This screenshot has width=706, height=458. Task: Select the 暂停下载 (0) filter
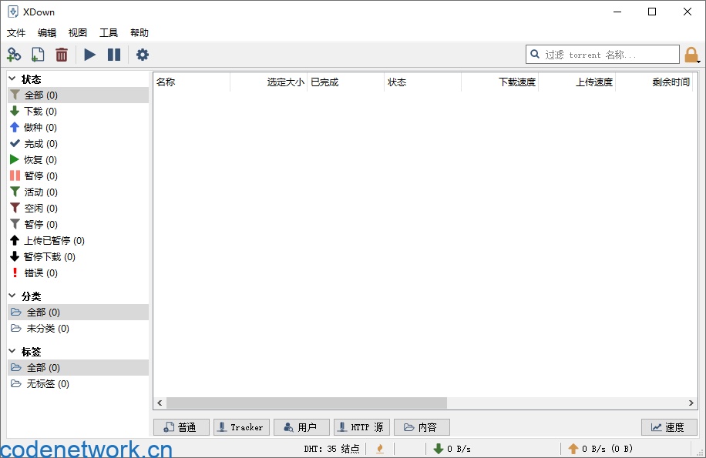(x=79, y=257)
